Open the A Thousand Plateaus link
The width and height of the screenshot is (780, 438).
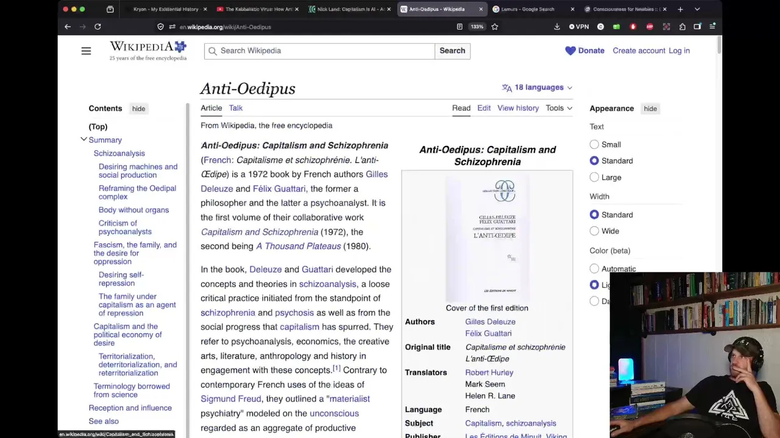(x=298, y=246)
